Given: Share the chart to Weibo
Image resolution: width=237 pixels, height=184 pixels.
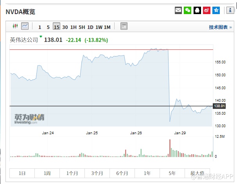Looking at the screenshot, I should pyautogui.click(x=206, y=10).
